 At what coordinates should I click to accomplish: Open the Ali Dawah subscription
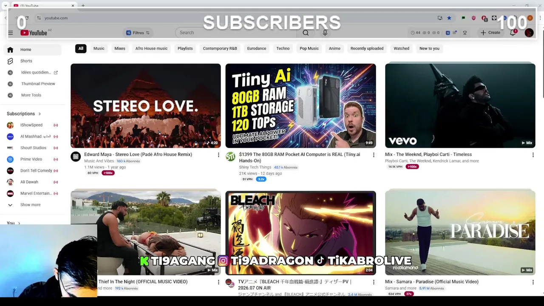pos(33,182)
